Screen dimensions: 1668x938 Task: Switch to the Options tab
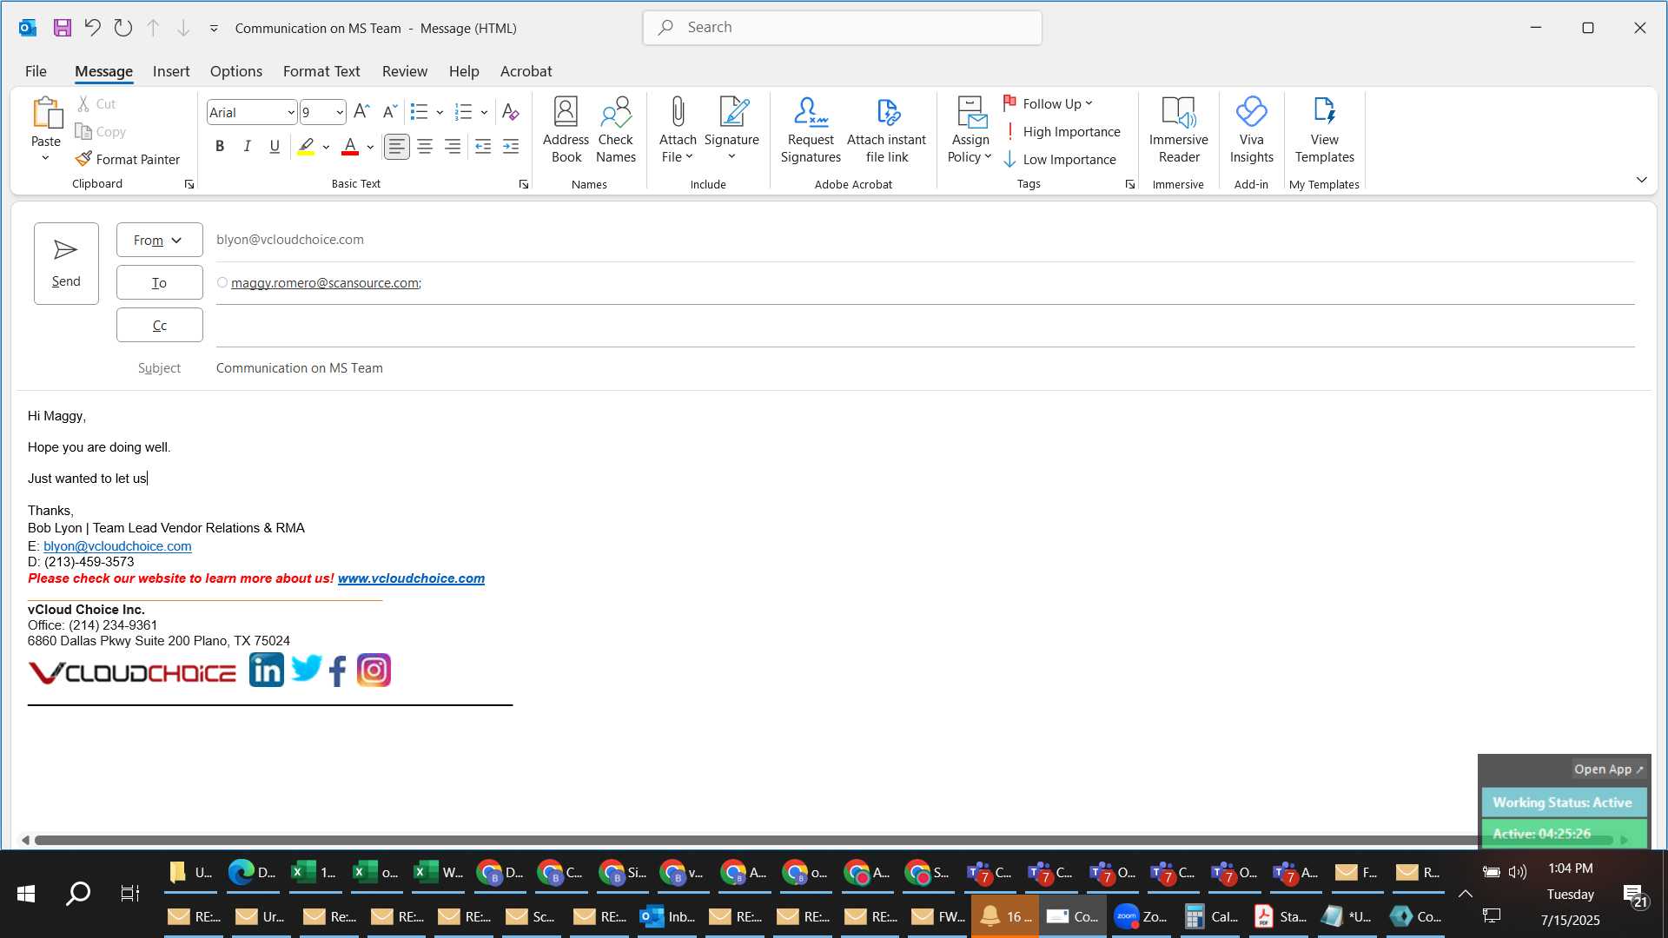pyautogui.click(x=235, y=71)
